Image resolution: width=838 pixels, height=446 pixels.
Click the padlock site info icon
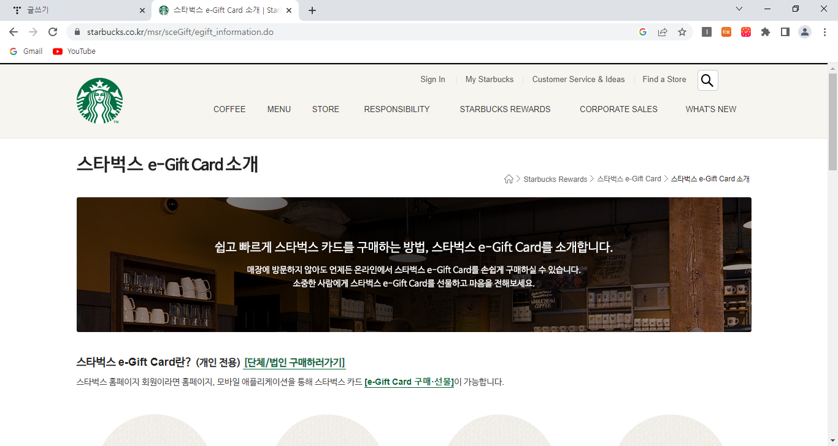click(x=77, y=32)
